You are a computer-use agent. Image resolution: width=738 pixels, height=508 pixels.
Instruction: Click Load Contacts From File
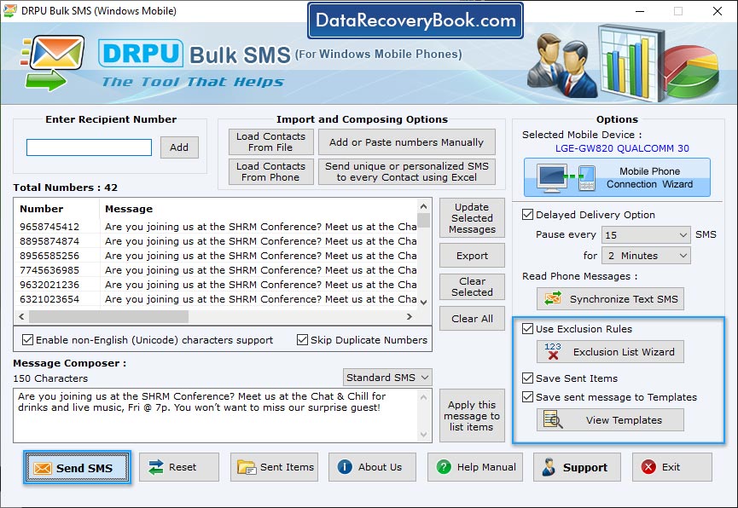point(270,141)
